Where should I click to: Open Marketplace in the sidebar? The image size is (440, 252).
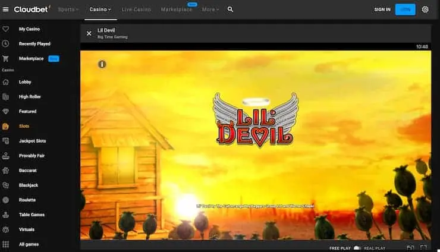coord(31,58)
